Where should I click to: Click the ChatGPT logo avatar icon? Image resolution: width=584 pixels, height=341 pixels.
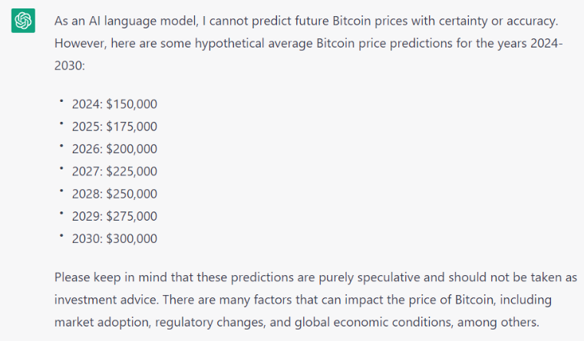click(x=23, y=21)
